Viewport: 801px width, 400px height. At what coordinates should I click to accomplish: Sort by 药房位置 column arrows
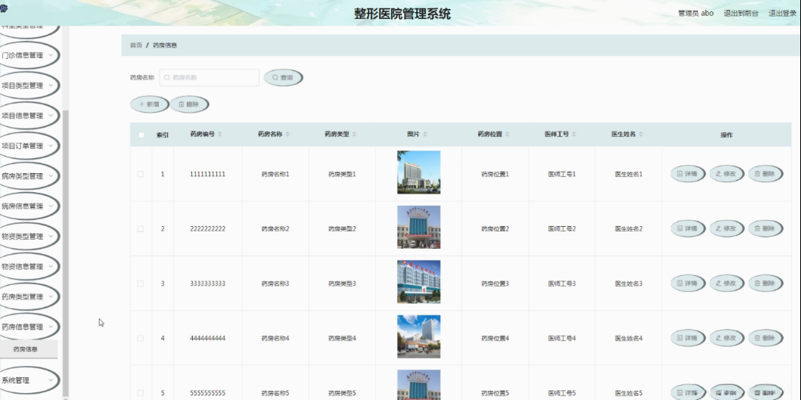508,135
